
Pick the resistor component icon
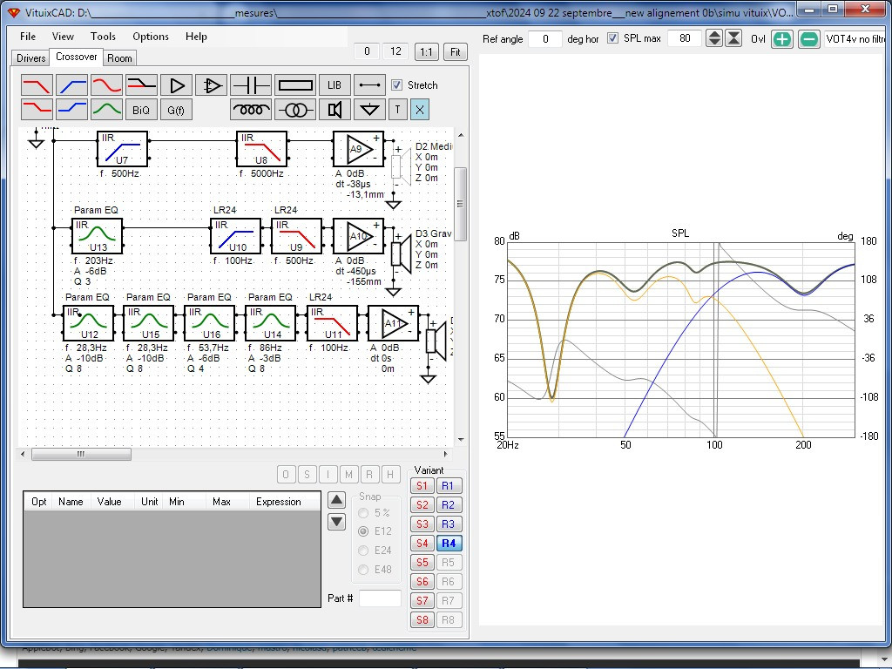[x=294, y=85]
